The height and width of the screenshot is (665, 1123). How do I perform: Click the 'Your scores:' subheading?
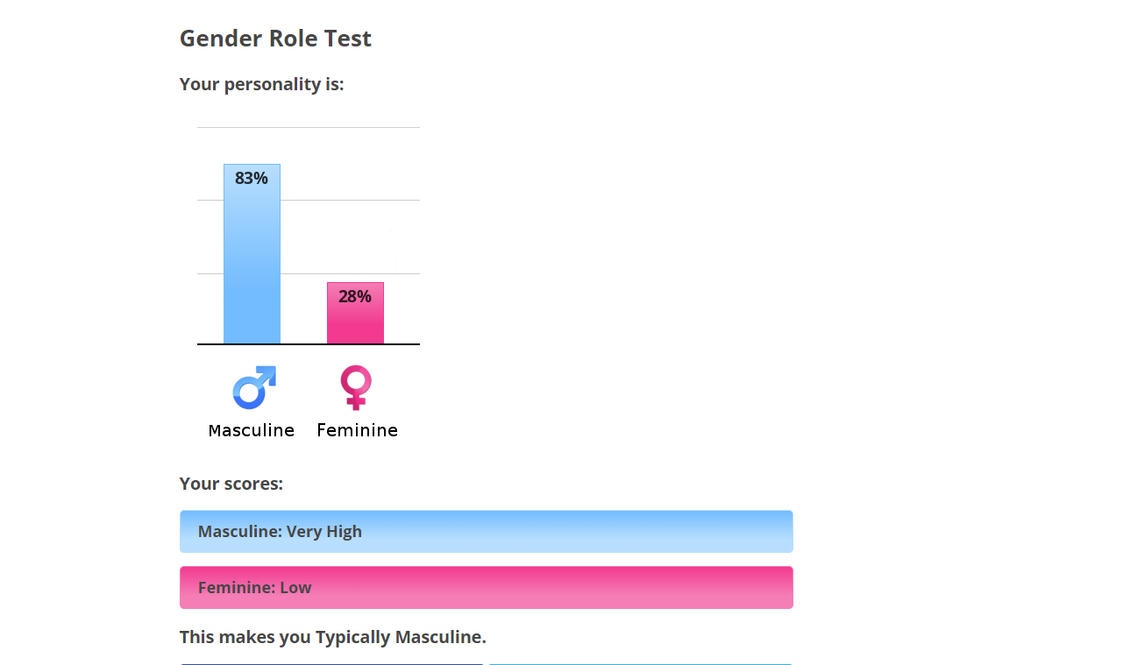[231, 484]
